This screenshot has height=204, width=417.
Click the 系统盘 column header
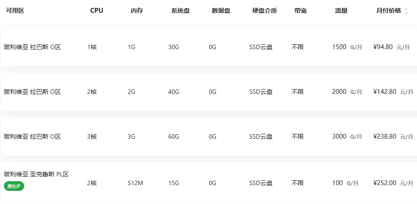pyautogui.click(x=180, y=11)
